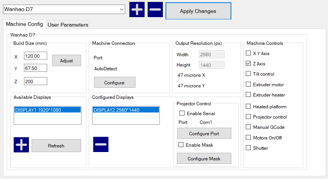Check the Enable Mask checkbox
328x179 pixels.
pos(181,144)
